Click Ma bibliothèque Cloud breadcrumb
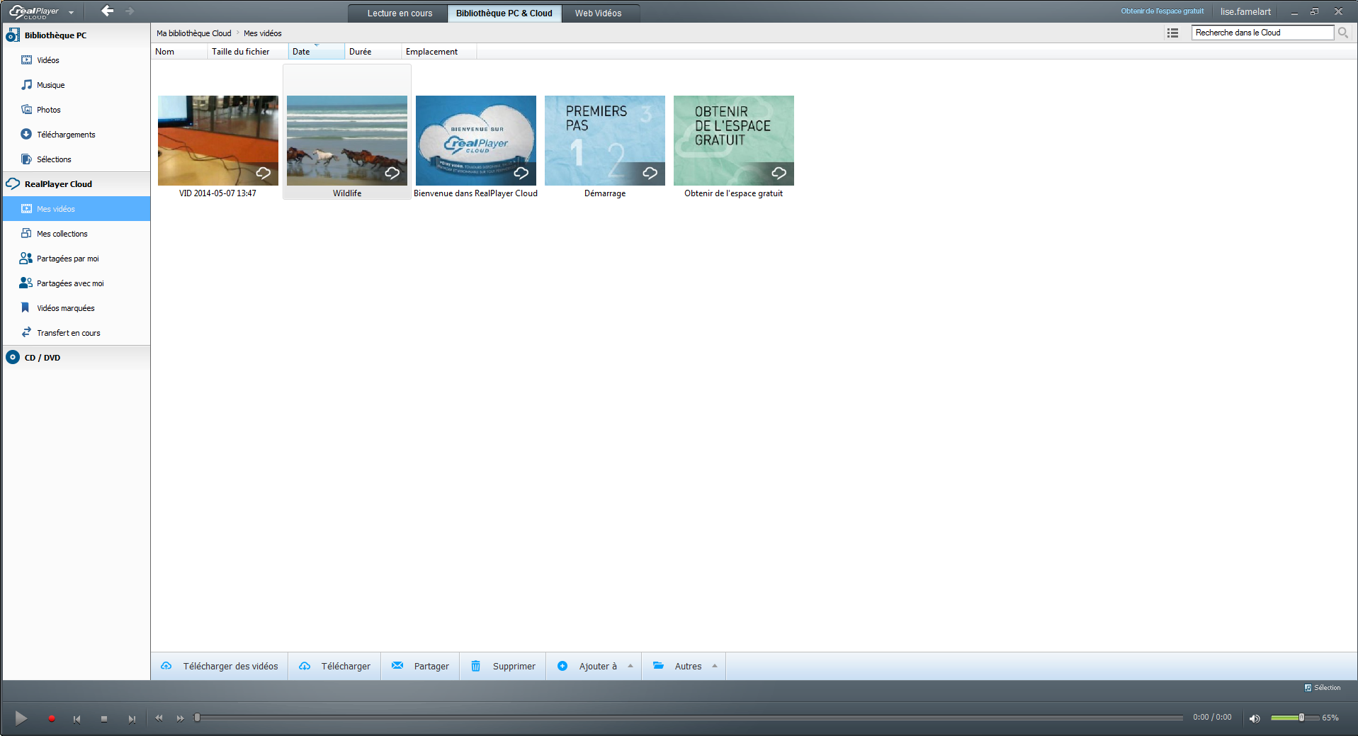The width and height of the screenshot is (1358, 736). (194, 33)
